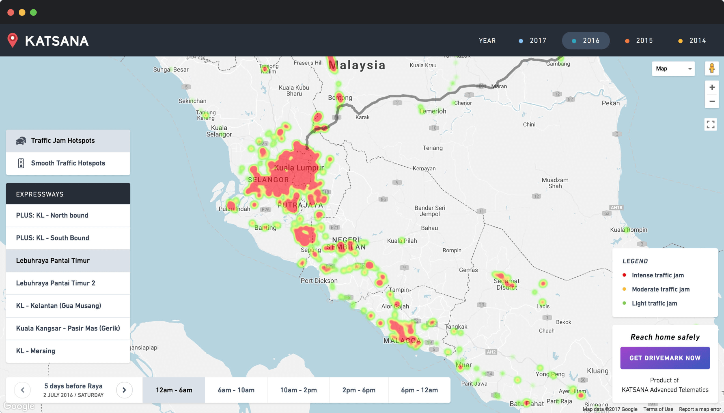Click the Street View pegman icon

[712, 68]
